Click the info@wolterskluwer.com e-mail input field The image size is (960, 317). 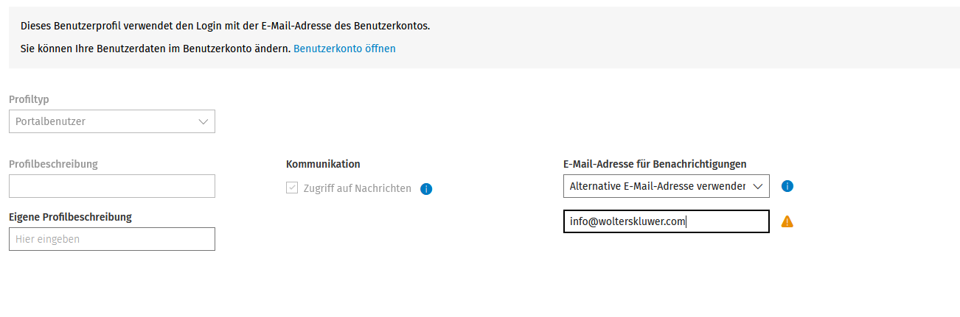pos(667,221)
